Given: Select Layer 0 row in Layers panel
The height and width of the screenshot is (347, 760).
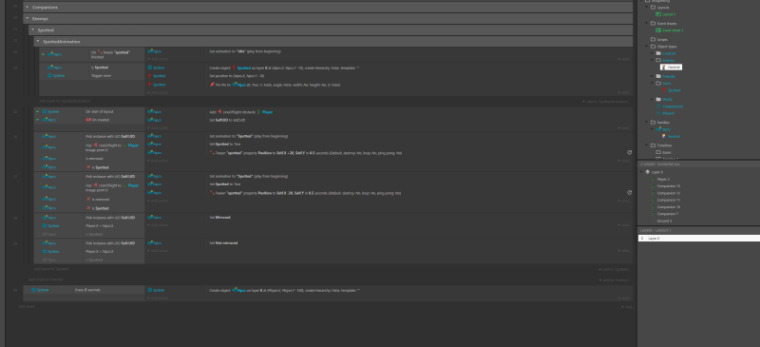Looking at the screenshot, I should pos(698,239).
